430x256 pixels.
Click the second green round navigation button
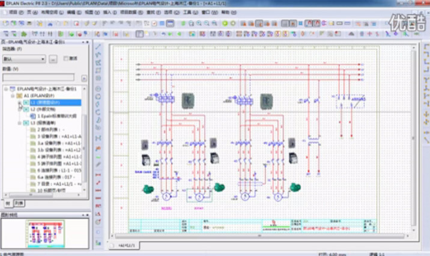click(233, 23)
